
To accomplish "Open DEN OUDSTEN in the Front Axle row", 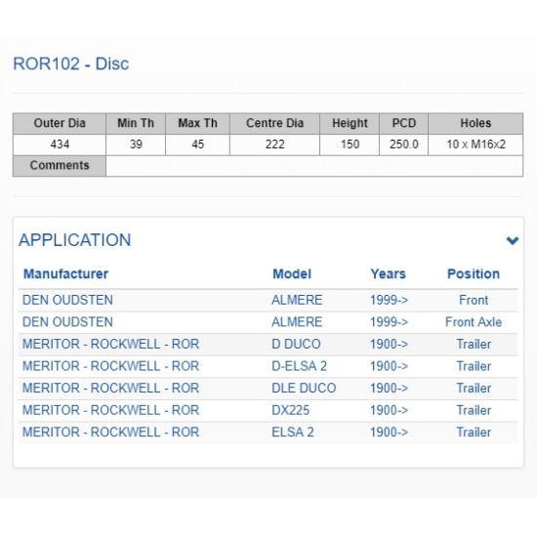I will pyautogui.click(x=67, y=322).
